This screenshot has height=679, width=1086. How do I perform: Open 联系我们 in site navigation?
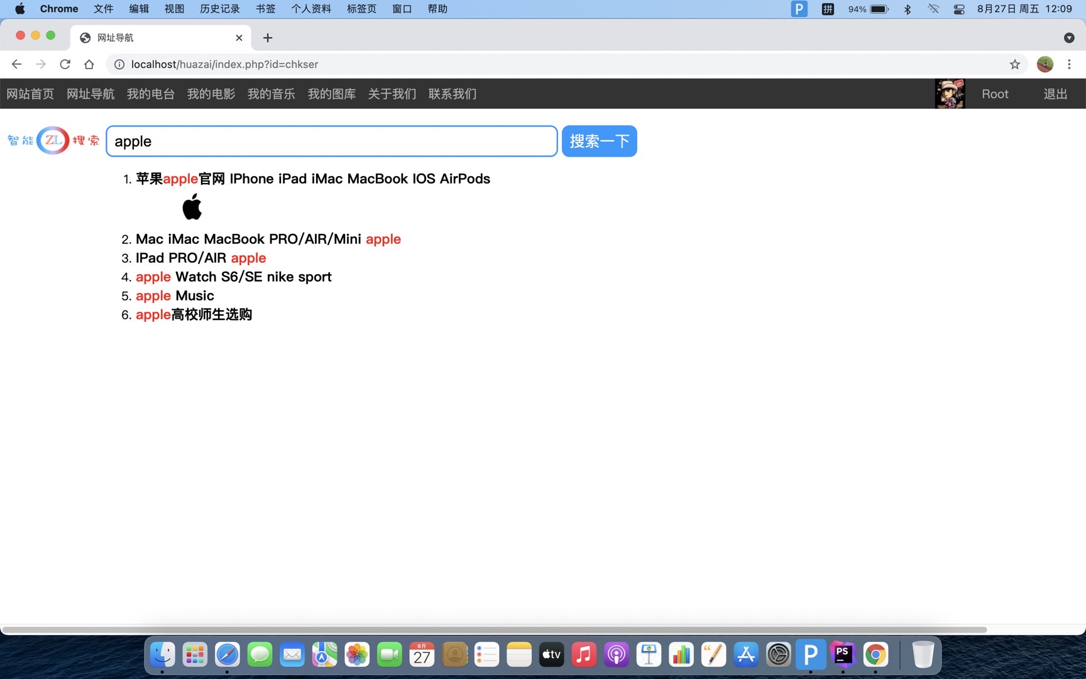[452, 94]
